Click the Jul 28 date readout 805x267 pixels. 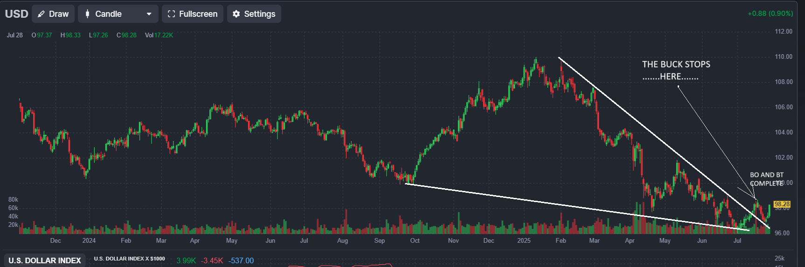(15, 35)
